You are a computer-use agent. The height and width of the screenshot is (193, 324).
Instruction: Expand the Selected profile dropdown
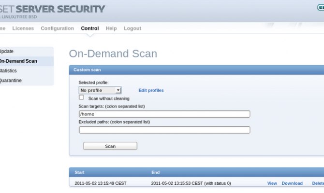pyautogui.click(x=100, y=90)
